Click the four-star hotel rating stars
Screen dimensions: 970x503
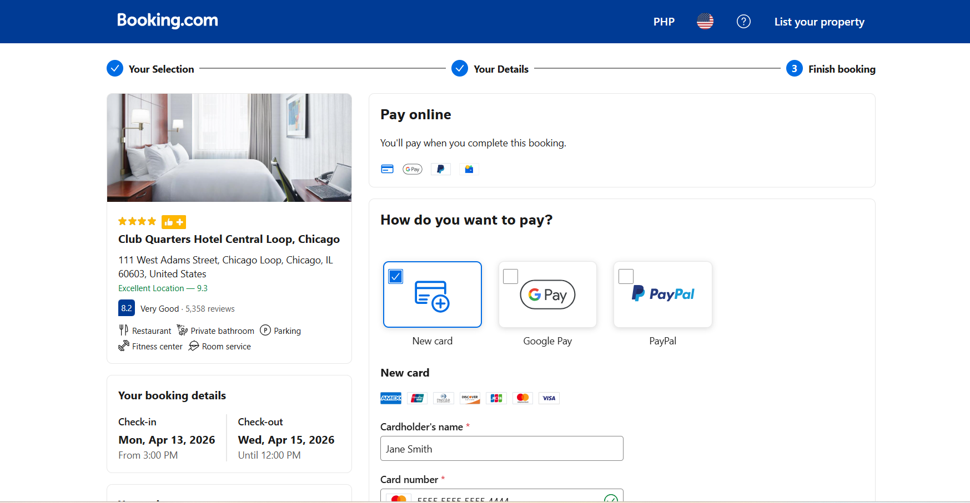point(137,222)
